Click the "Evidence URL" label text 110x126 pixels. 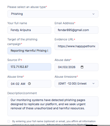pos(65,39)
